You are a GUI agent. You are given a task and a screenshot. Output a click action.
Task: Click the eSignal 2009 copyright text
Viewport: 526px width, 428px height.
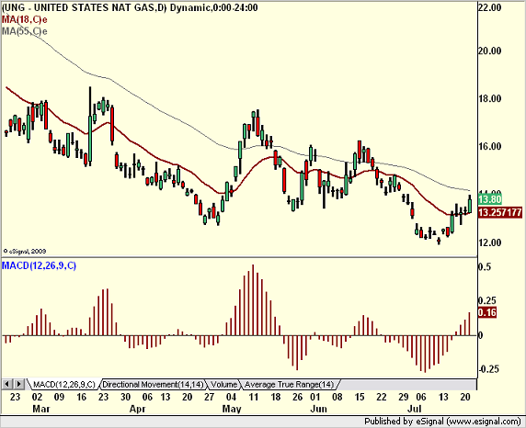coord(25,251)
